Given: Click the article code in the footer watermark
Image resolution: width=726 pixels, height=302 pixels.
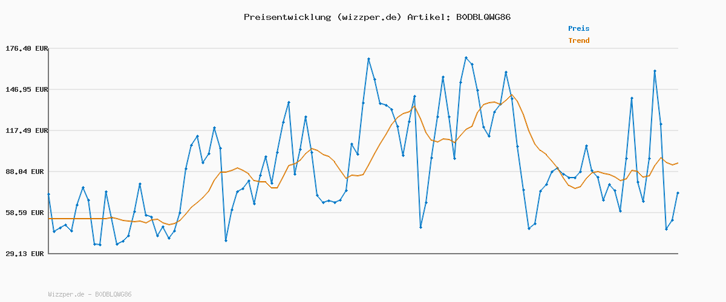Looking at the screenshot, I should tap(113, 294).
